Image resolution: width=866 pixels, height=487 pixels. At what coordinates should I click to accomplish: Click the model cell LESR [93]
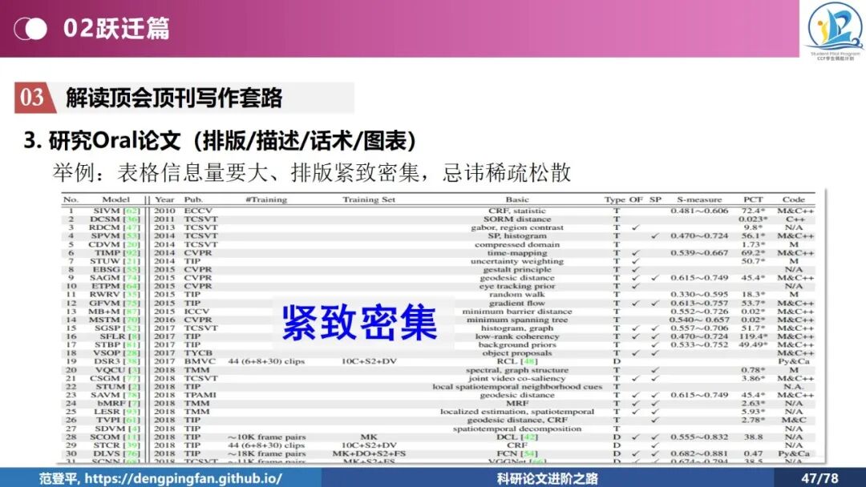(x=116, y=412)
